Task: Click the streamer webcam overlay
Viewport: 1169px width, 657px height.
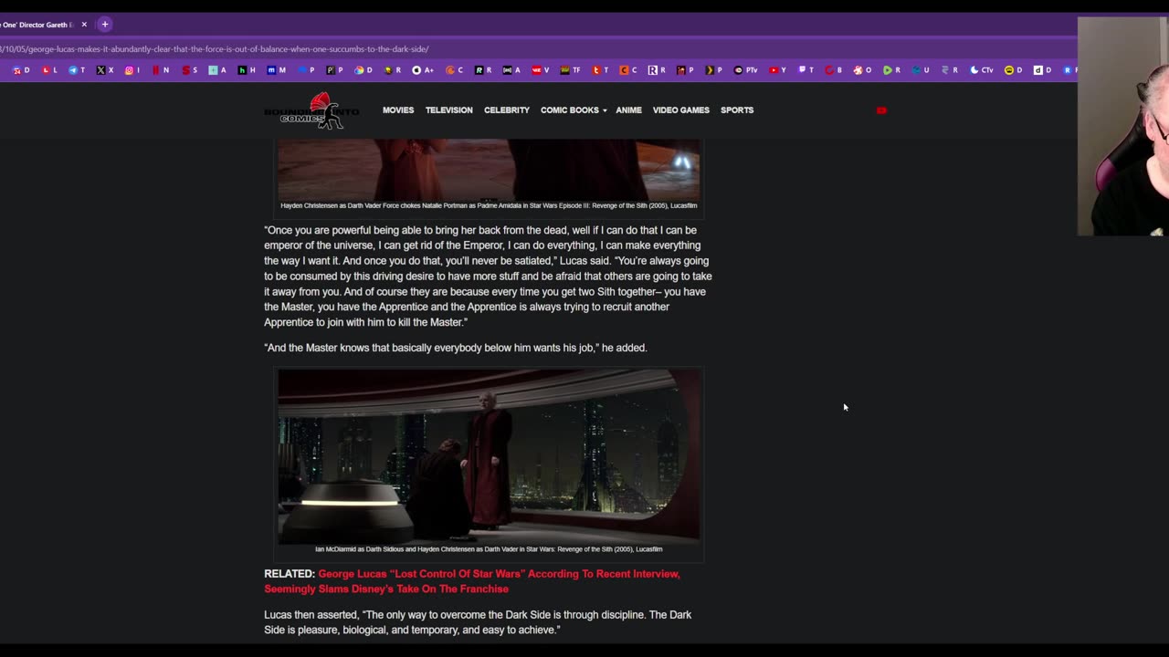Action: pyautogui.click(x=1123, y=126)
